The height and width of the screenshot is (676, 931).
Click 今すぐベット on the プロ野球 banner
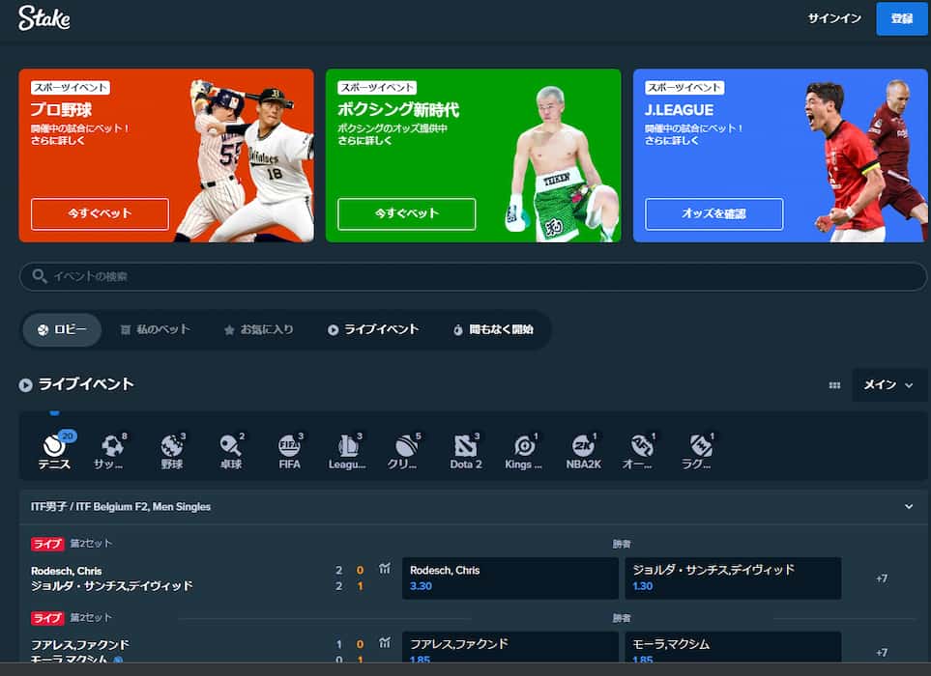point(100,213)
